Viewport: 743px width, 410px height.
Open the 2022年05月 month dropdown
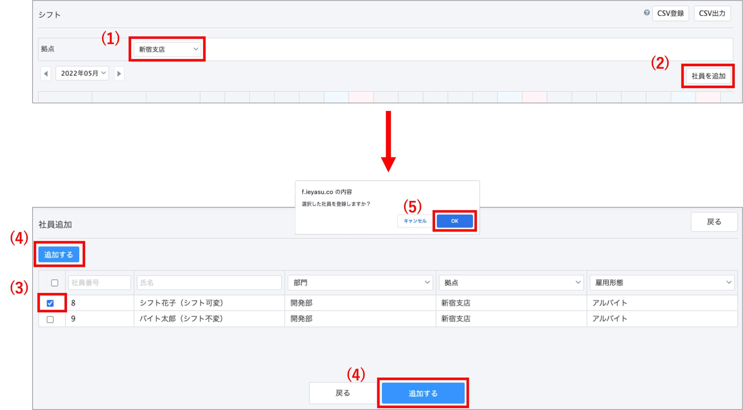coord(82,73)
